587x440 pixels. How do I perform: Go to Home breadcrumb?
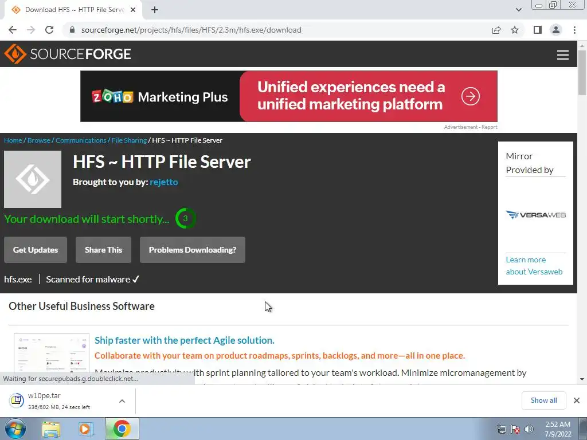(13, 140)
